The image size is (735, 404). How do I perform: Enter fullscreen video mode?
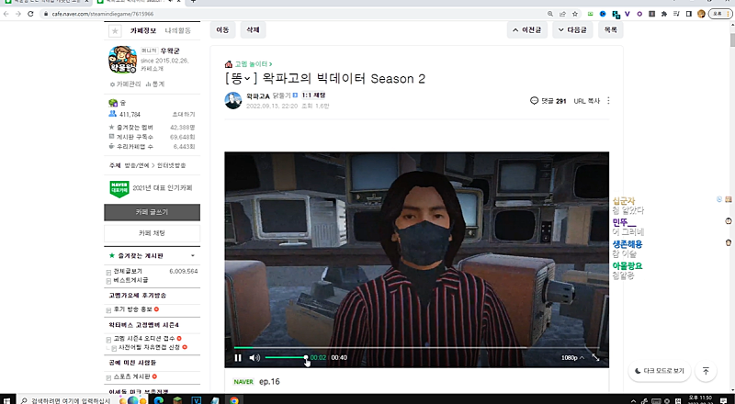[595, 357]
